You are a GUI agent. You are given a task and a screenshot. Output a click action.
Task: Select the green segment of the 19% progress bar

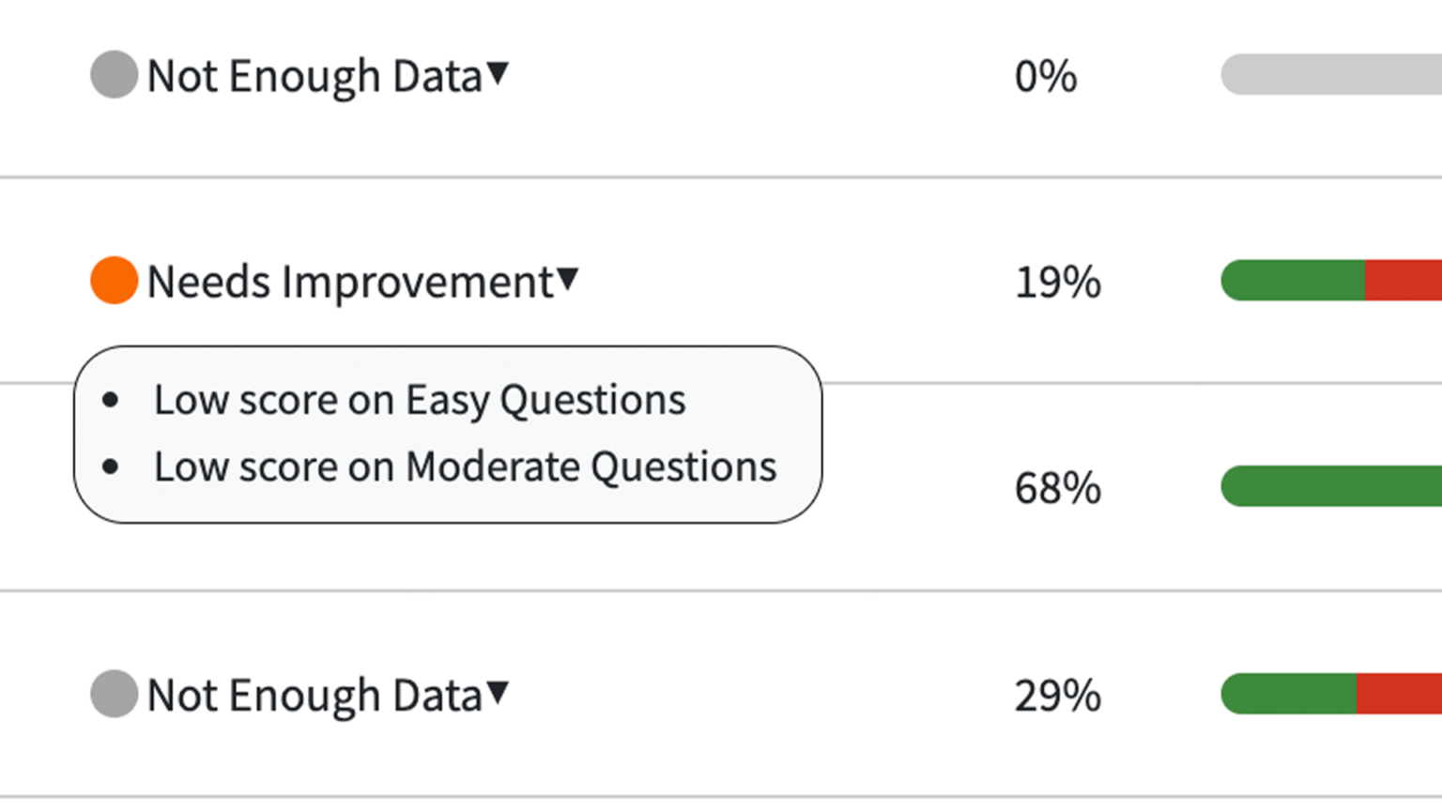[x=1291, y=280]
